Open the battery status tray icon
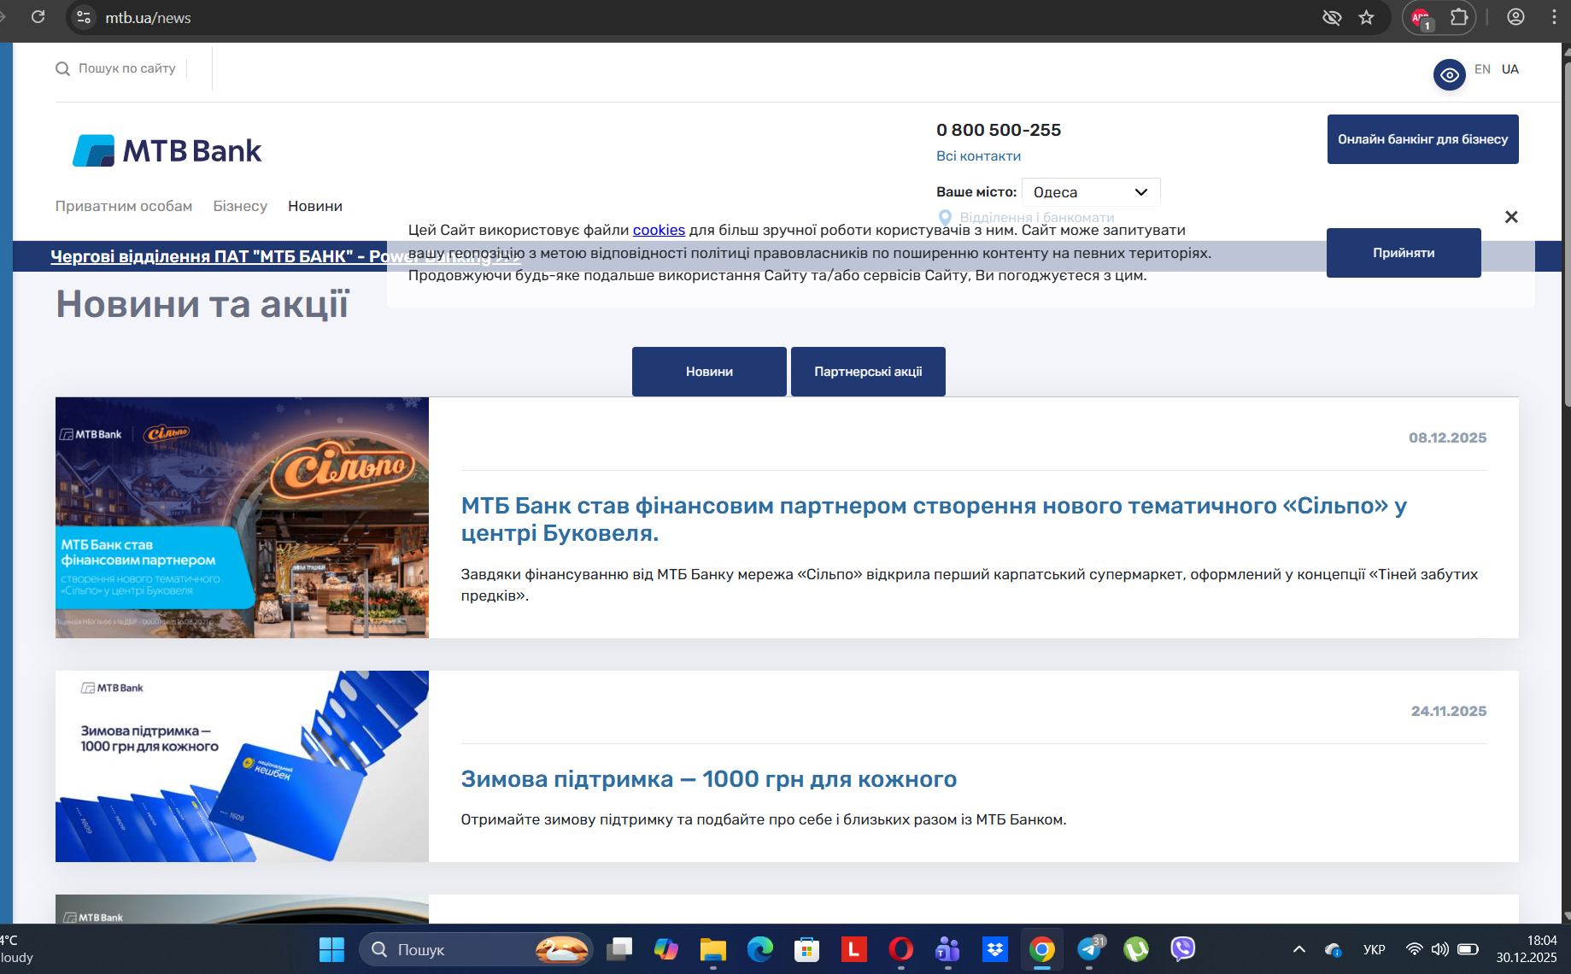The height and width of the screenshot is (974, 1571). tap(1468, 949)
